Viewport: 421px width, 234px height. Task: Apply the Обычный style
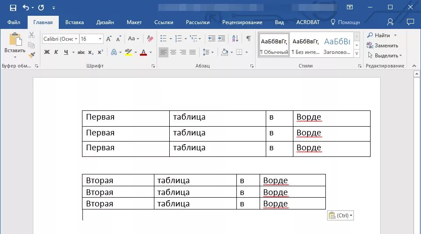click(x=274, y=46)
